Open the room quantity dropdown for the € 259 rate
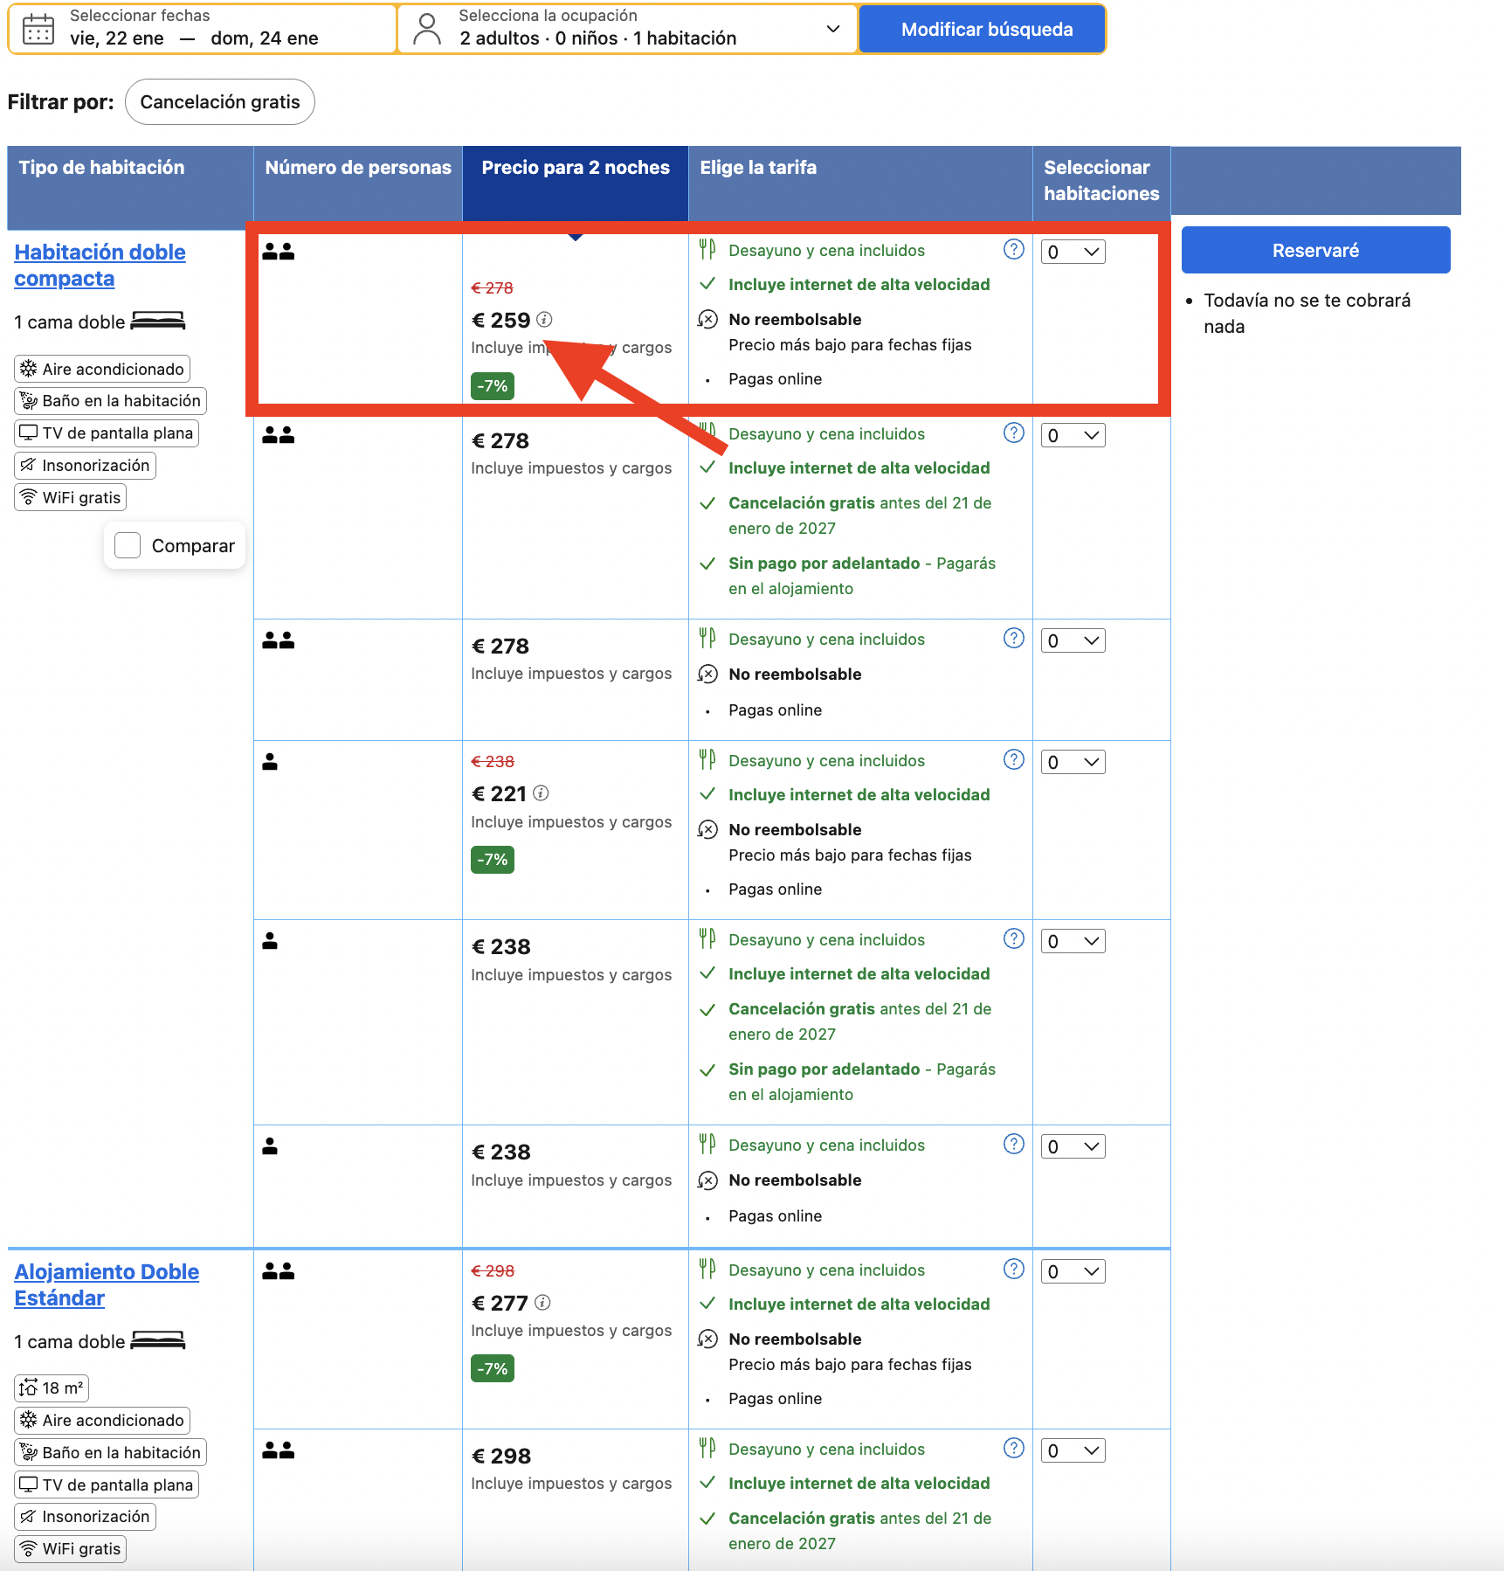The image size is (1504, 1571). 1073,252
